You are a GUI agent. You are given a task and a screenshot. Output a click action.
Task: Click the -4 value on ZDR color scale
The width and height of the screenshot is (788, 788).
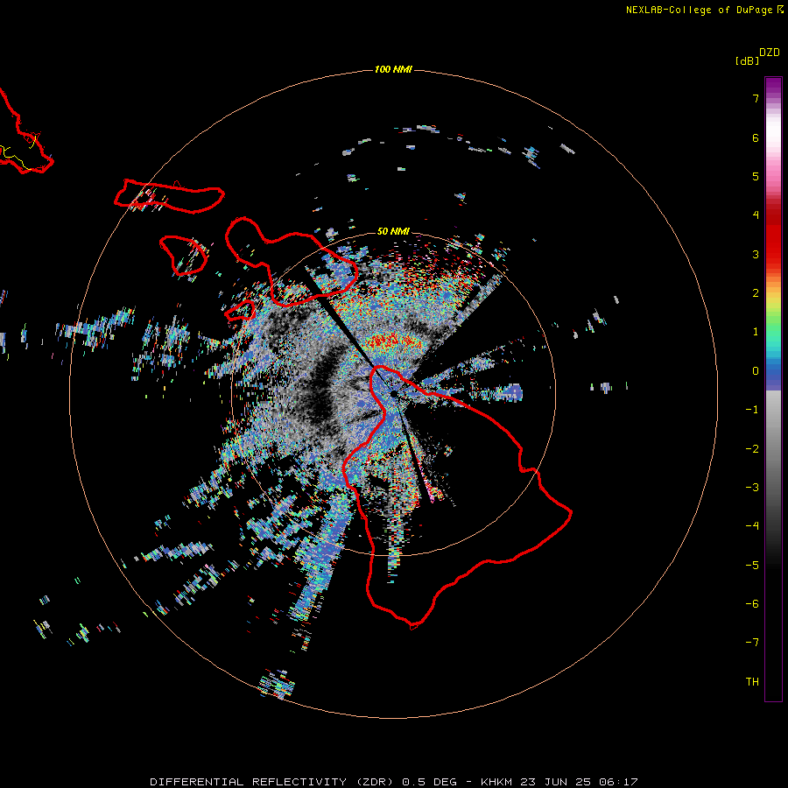tap(752, 526)
